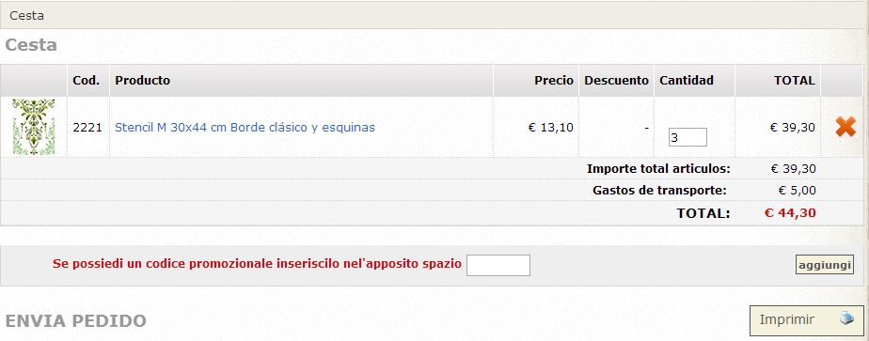Click the unit price € 13,10
The image size is (869, 341).
pyautogui.click(x=551, y=128)
